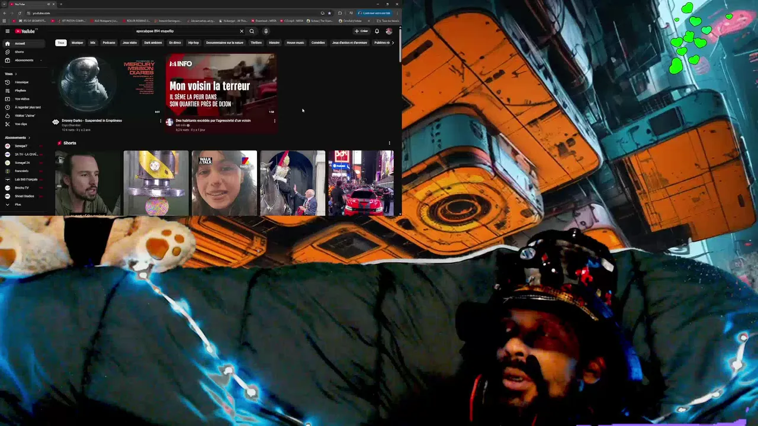The height and width of the screenshot is (426, 758).
Task: Open Historique in the sidebar
Action: [23, 82]
